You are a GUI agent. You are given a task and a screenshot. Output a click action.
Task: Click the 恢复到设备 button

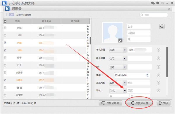[x=139, y=103]
